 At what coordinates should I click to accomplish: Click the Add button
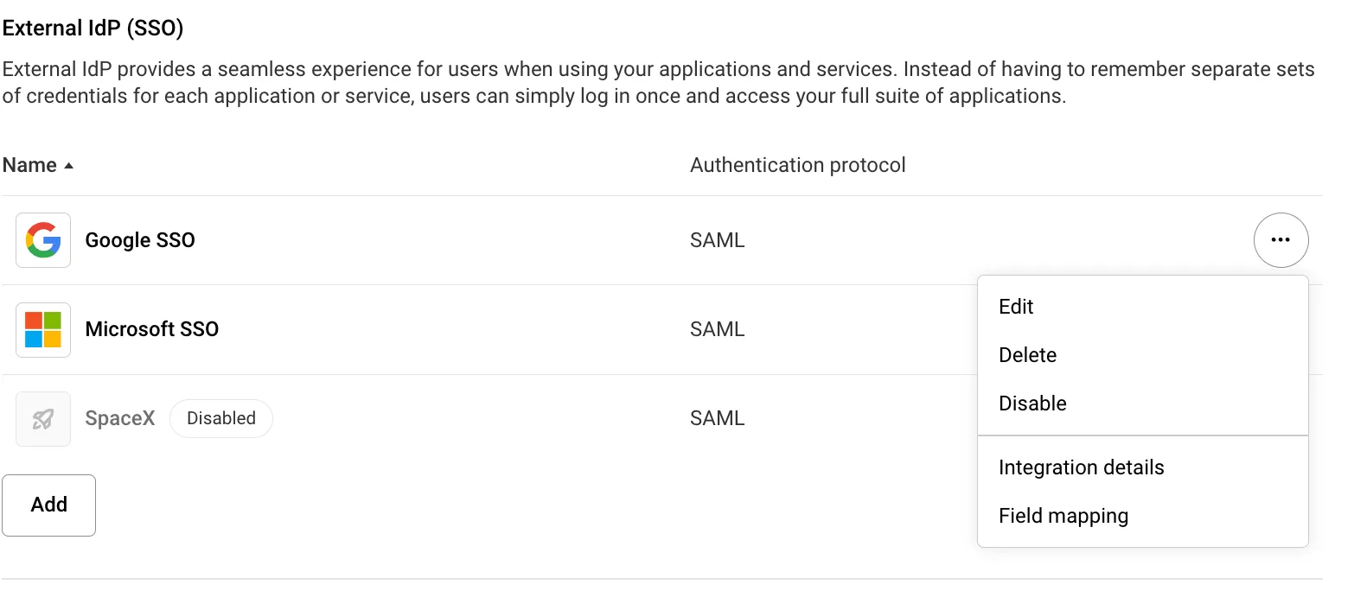pos(48,505)
